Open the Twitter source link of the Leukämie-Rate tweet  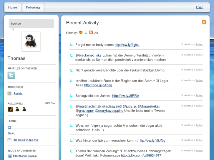coord(199,80)
